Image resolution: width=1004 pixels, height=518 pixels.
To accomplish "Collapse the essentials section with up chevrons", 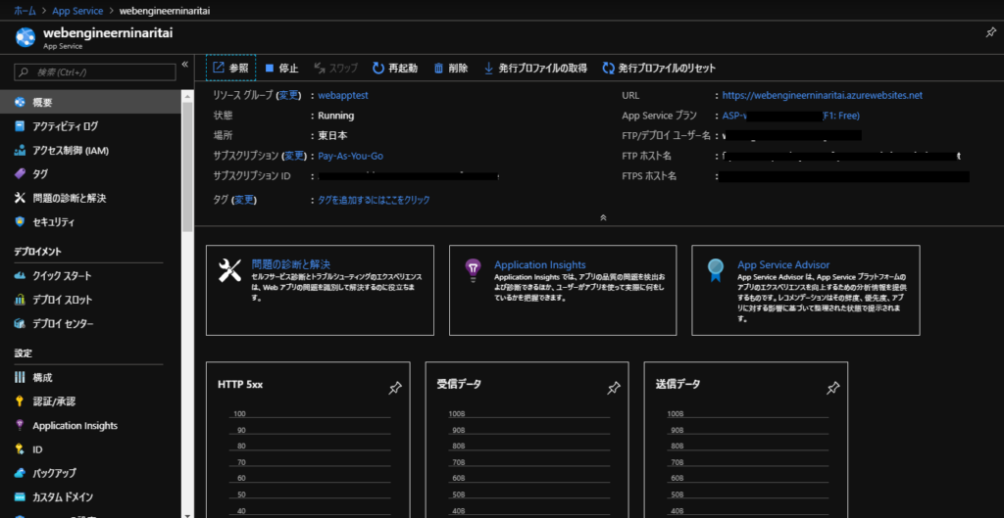I will 603,216.
